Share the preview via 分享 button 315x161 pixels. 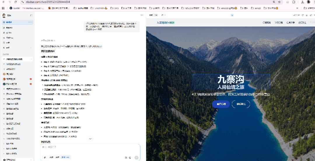pyautogui.click(x=297, y=15)
